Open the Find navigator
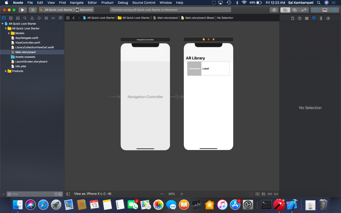 coord(25,18)
